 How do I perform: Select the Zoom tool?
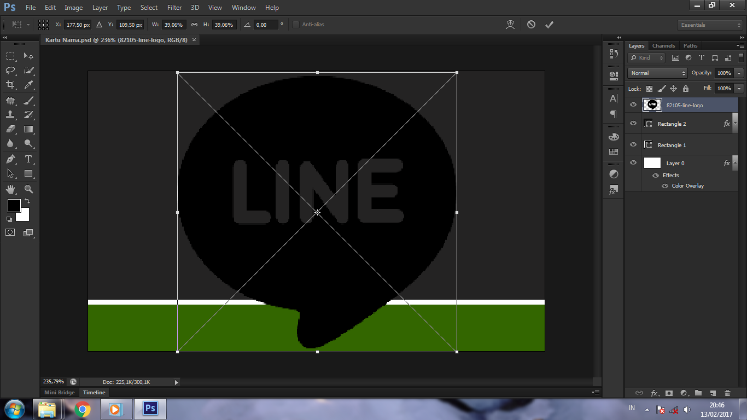28,189
